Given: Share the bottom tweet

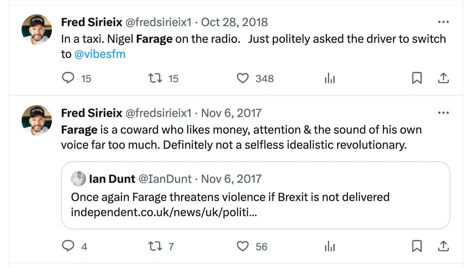Looking at the screenshot, I should tap(444, 246).
